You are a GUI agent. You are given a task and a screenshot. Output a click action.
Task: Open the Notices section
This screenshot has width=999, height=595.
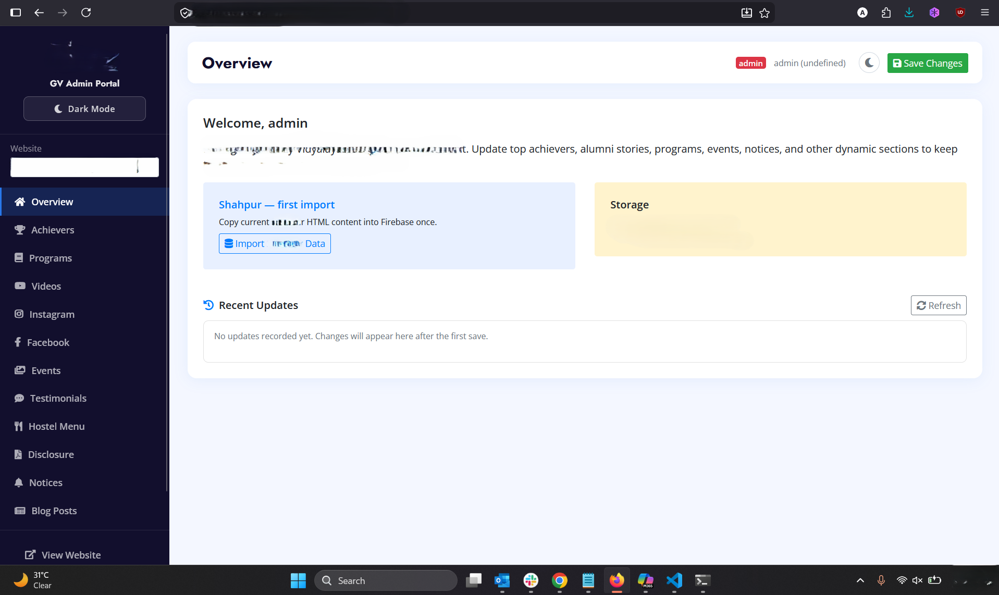tap(84, 482)
